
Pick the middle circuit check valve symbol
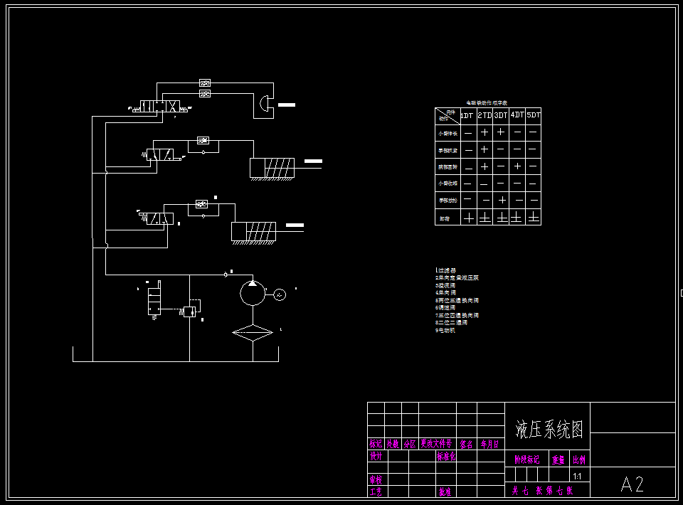(x=203, y=152)
